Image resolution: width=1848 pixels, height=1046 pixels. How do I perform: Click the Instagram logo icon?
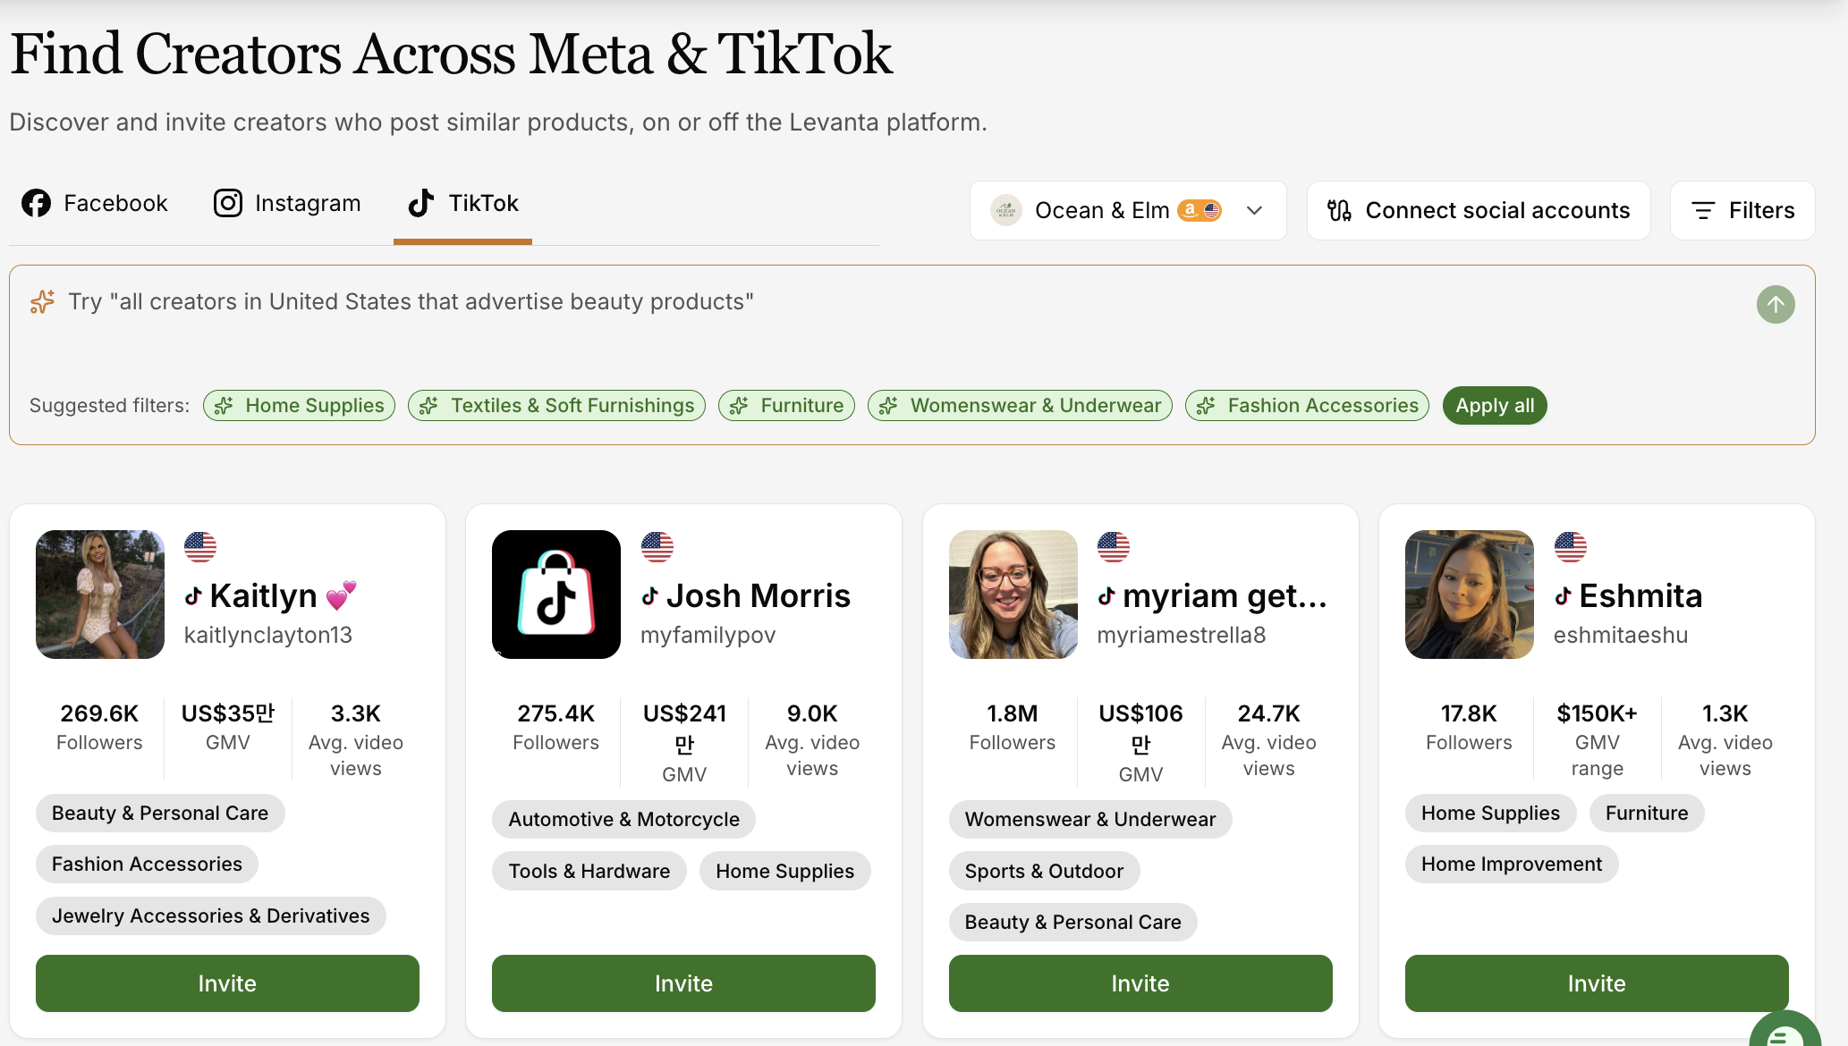pos(228,203)
